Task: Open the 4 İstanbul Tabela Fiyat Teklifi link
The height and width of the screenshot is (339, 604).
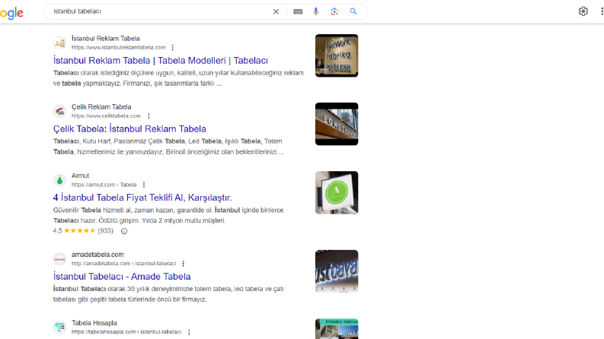Action: (x=142, y=198)
